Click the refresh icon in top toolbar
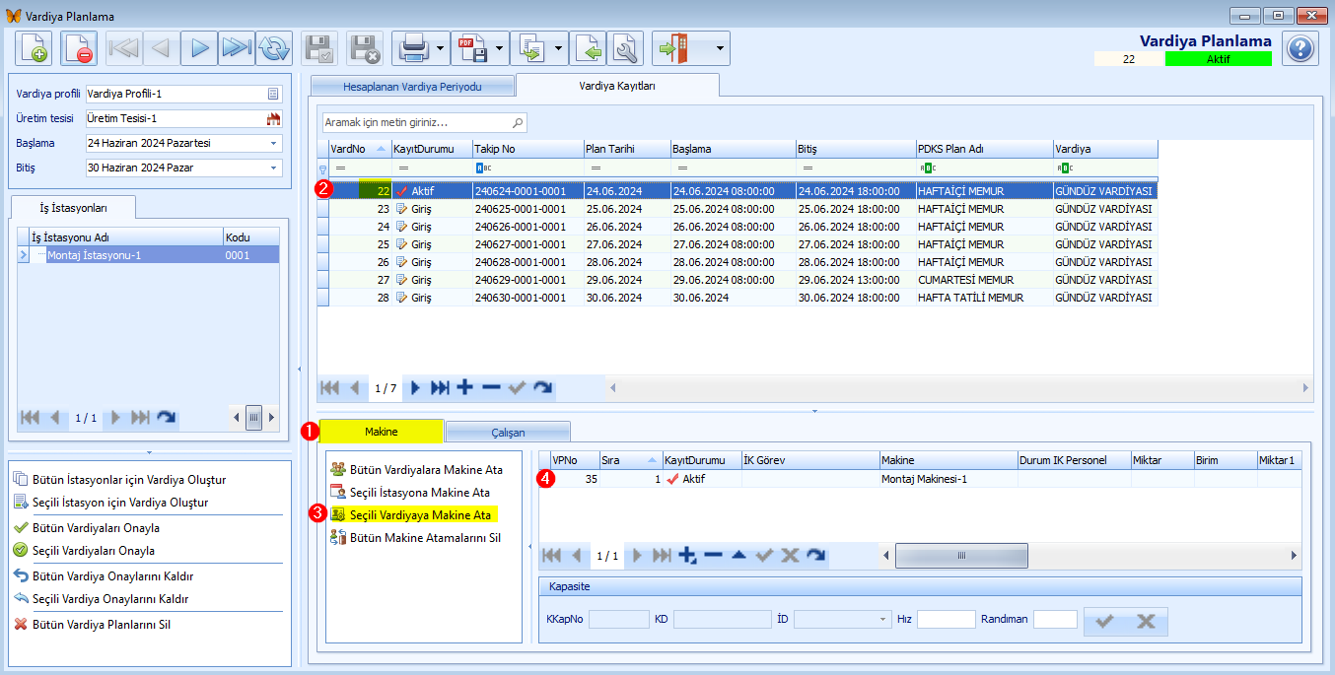Screen dimensions: 1335x675 click(x=273, y=47)
